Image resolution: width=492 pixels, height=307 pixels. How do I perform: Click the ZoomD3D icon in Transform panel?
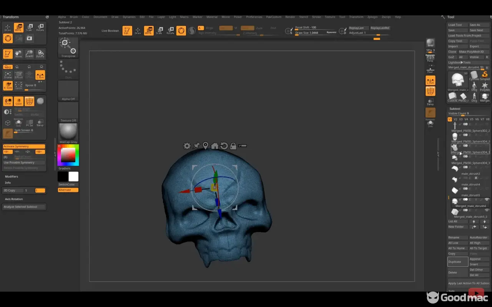click(29, 54)
